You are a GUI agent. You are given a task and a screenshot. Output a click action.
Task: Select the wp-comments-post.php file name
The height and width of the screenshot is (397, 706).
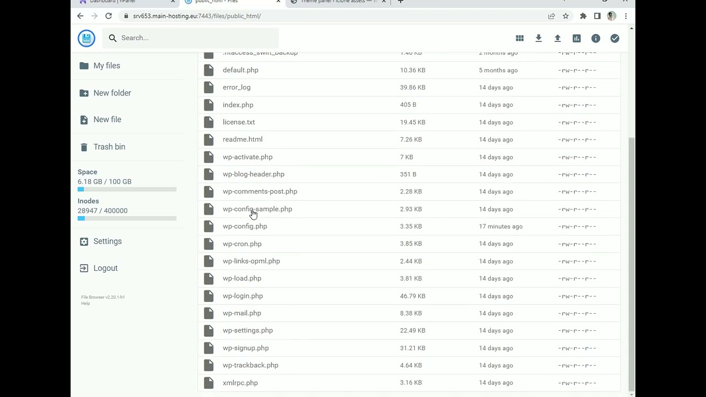point(260,191)
